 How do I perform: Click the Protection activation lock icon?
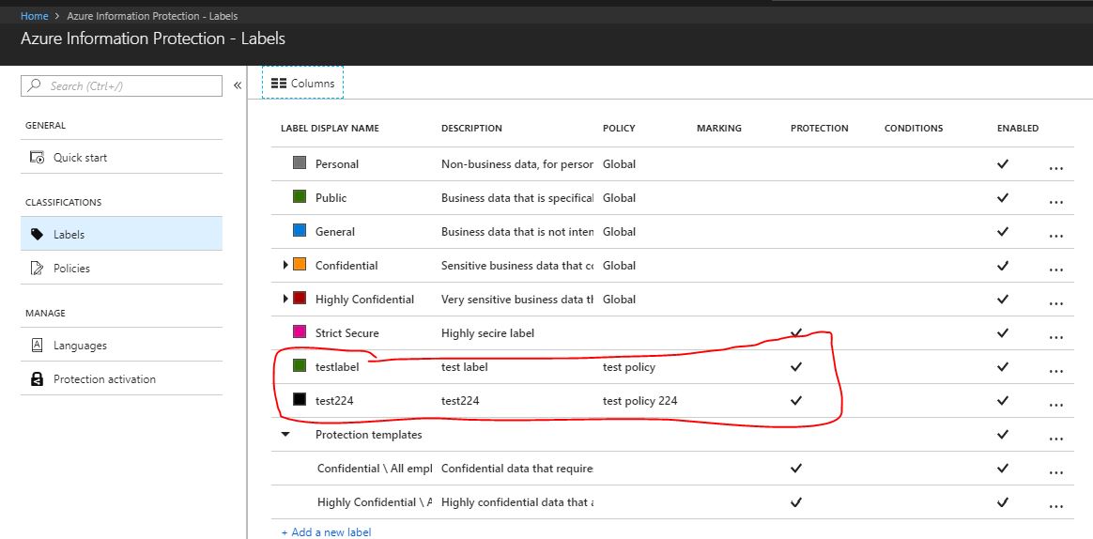click(x=37, y=379)
